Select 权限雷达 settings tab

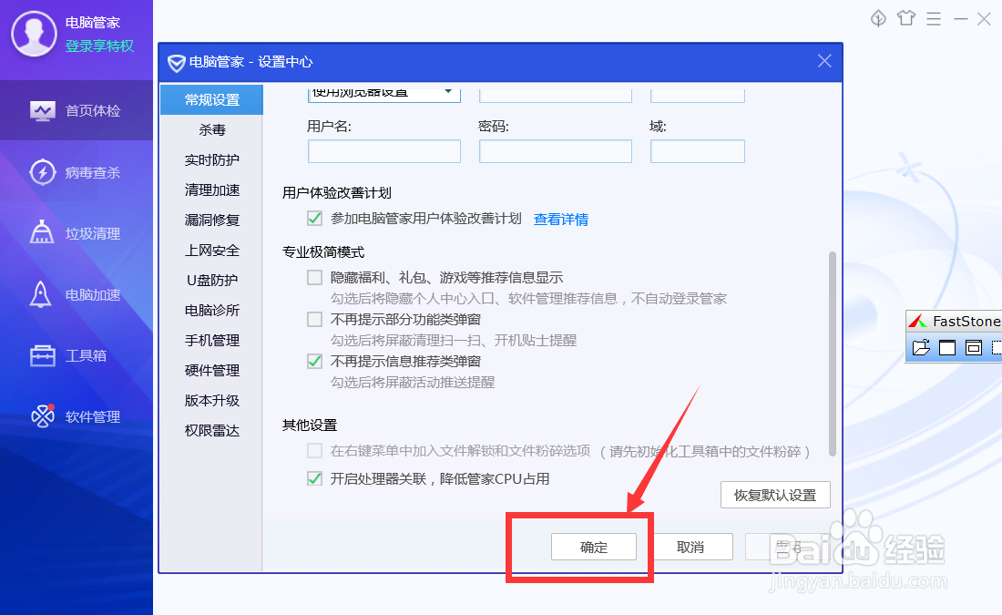(211, 430)
